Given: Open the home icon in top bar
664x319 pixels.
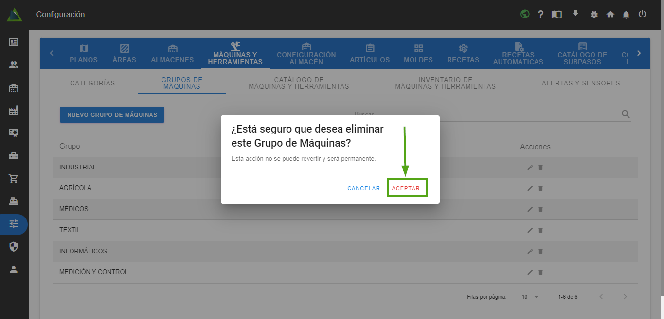Looking at the screenshot, I should (610, 15).
